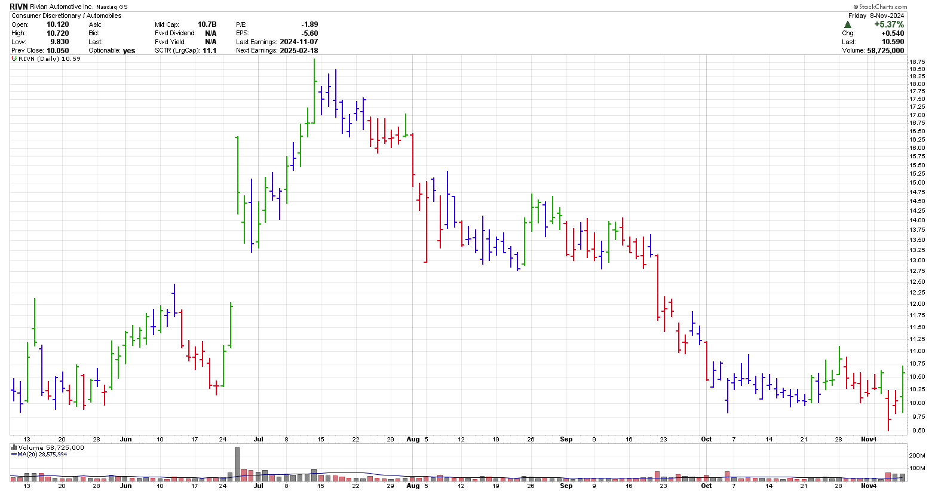This screenshot has height=491, width=935.
Task: Click Oct on the volume panel date axis
Action: click(706, 486)
